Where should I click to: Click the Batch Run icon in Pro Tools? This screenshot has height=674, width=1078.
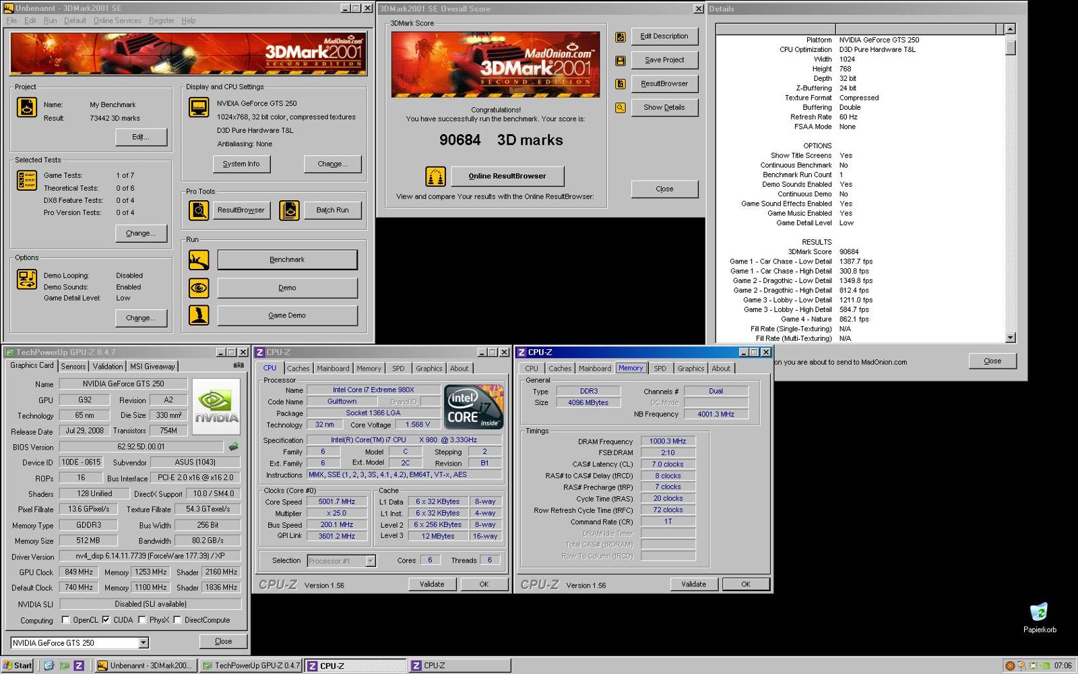click(x=289, y=210)
